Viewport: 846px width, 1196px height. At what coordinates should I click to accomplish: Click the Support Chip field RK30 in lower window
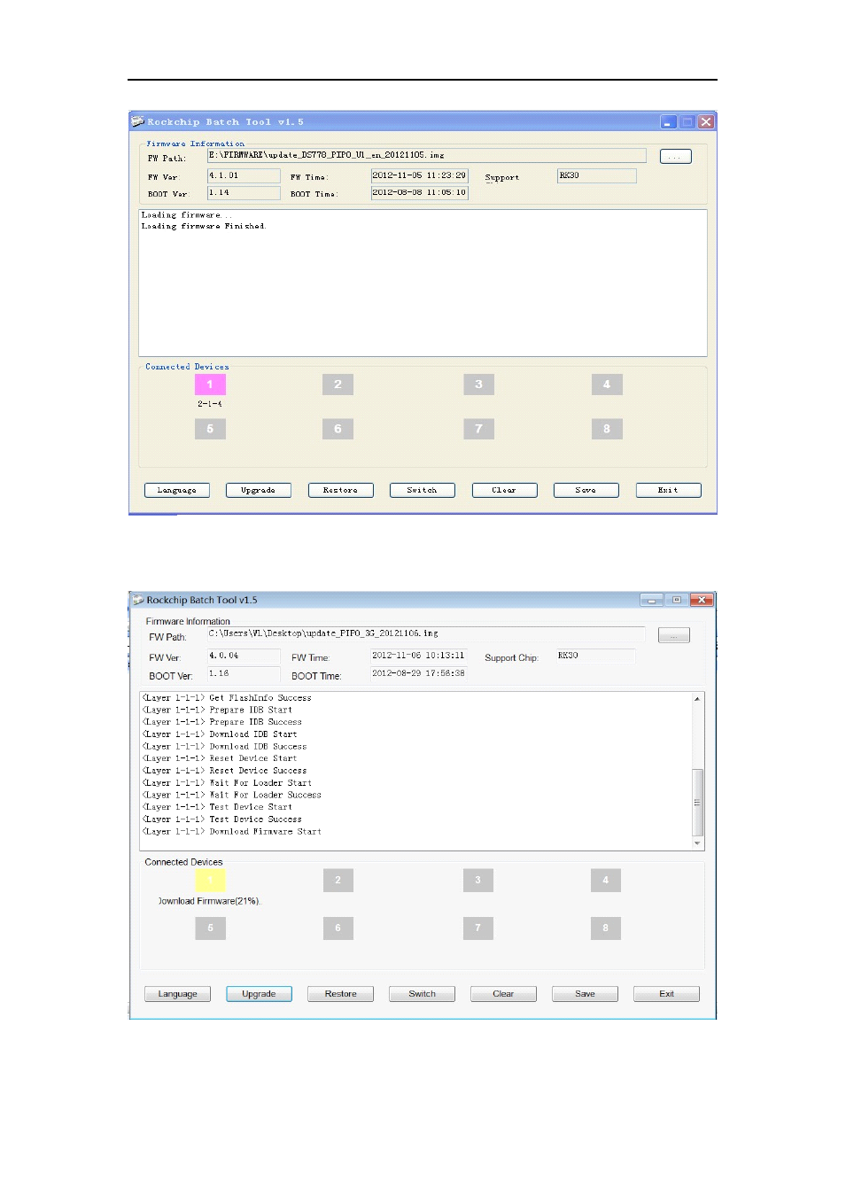tap(595, 656)
